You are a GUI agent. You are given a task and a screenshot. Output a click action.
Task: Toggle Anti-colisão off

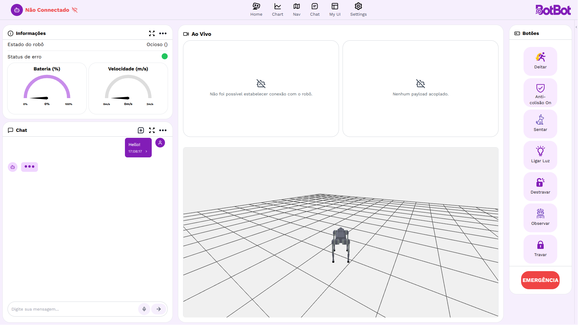pyautogui.click(x=540, y=92)
